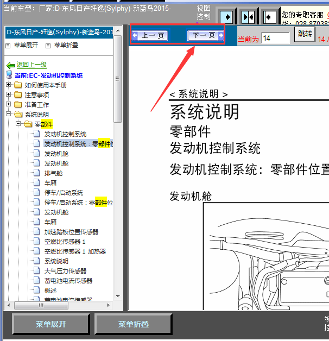Screen dimensions: 329x341
Task: Go to previous page with 上一页
Action: [x=150, y=35]
